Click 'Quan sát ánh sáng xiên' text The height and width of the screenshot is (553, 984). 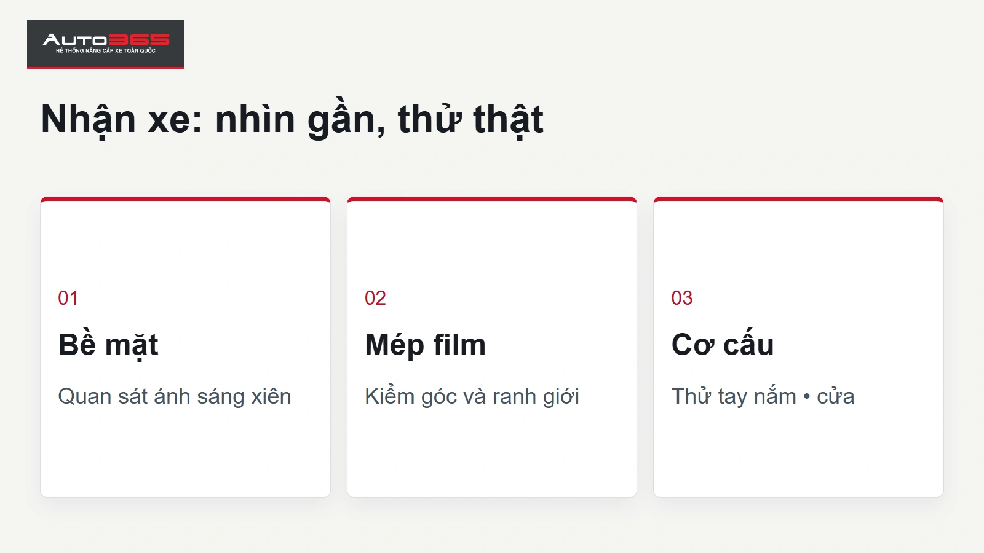click(x=175, y=397)
